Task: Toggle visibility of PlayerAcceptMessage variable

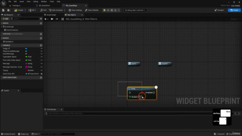Action: [x=42, y=51]
